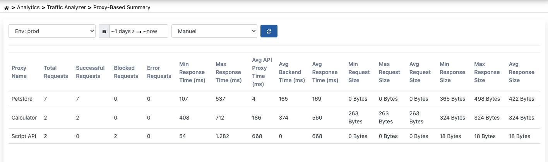This screenshot has height=162, width=548.
Task: Click the Successful Requests column header
Action: [x=90, y=72]
